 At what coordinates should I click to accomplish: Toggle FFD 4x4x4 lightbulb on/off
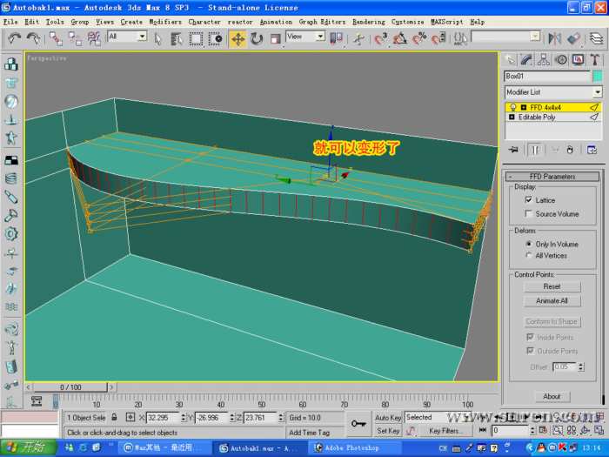pyautogui.click(x=512, y=107)
